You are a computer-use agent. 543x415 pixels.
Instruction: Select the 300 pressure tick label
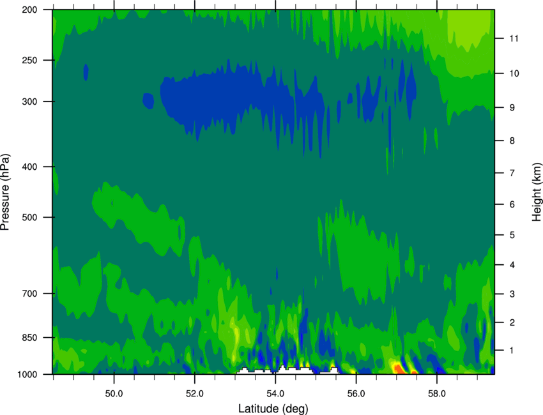(x=29, y=102)
